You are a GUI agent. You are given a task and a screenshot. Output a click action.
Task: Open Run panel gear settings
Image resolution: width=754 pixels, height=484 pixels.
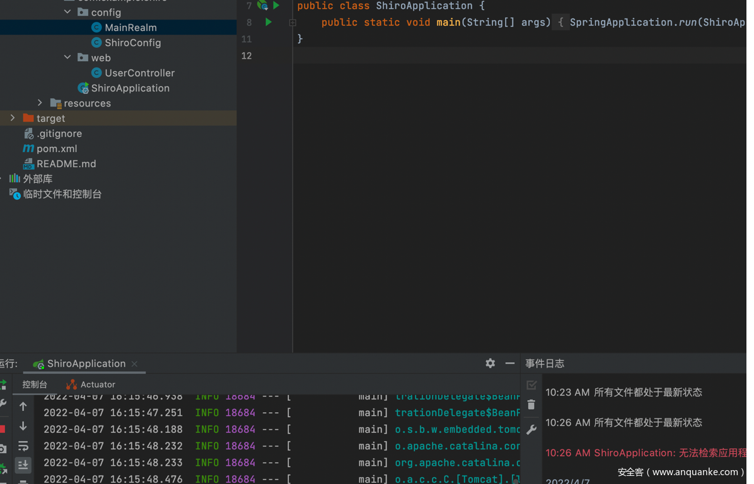tap(490, 364)
